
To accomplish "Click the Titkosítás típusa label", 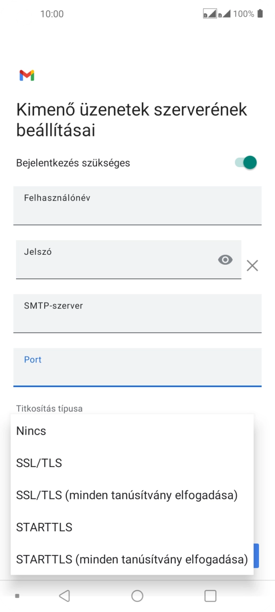I will (x=49, y=408).
